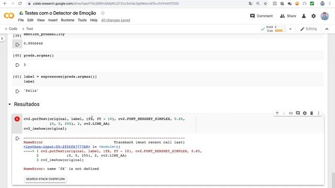
Task: Click the vertical page scrollbar
Action: (333, 180)
